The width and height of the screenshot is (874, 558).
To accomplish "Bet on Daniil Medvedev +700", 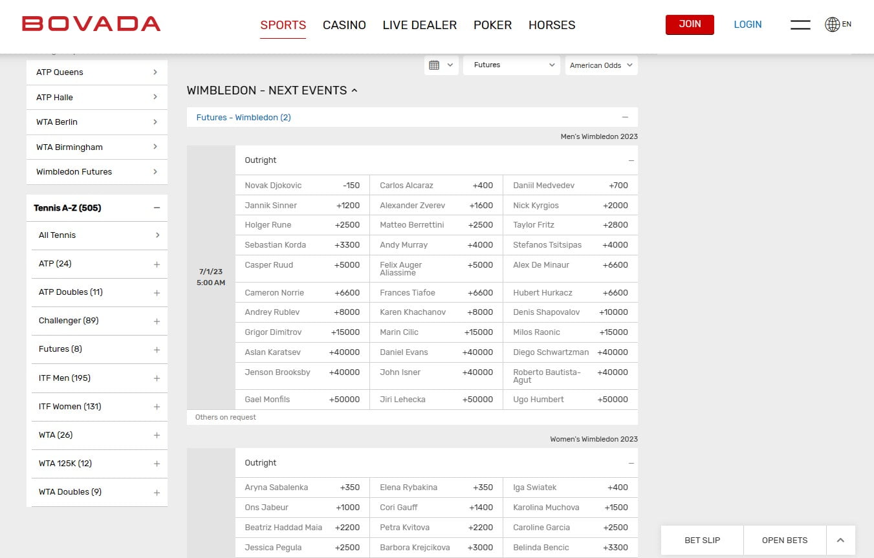I will 571,186.
